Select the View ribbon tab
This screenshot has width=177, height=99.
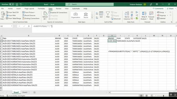[67, 9]
